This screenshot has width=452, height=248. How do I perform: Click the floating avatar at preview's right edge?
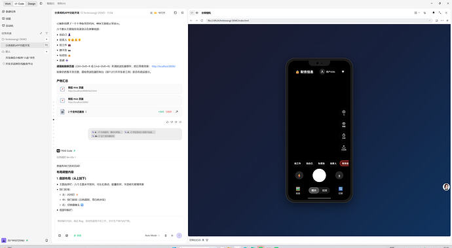point(446,186)
